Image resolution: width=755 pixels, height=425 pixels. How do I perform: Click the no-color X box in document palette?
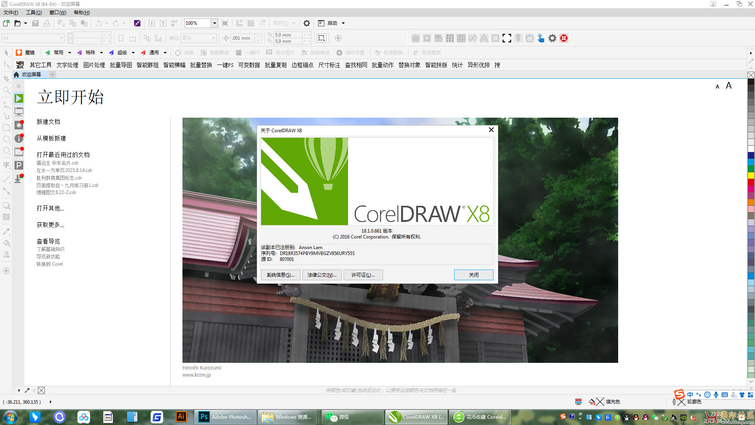pyautogui.click(x=41, y=390)
